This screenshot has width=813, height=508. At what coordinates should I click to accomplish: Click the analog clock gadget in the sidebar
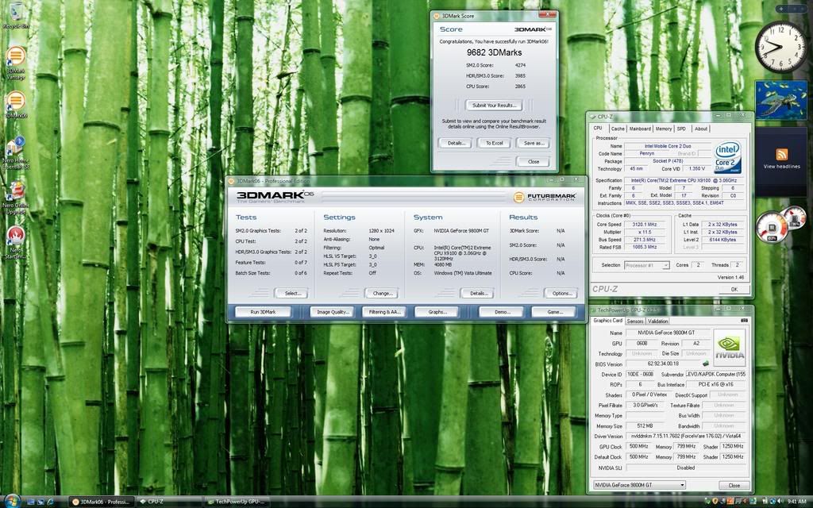tap(780, 47)
